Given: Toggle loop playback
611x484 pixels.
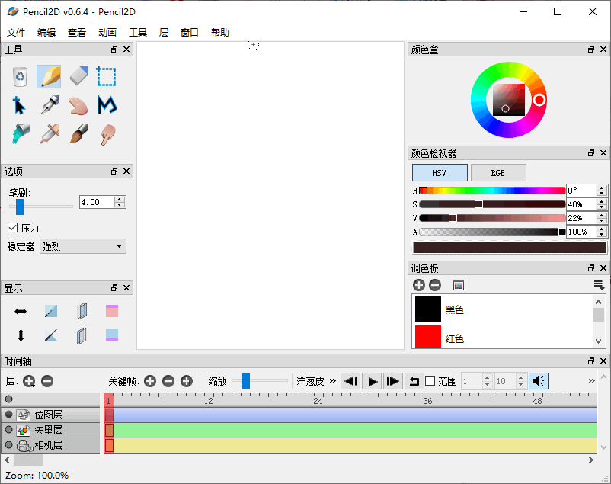Looking at the screenshot, I should point(414,381).
